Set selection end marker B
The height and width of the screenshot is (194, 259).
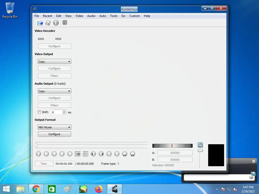click(x=85, y=154)
